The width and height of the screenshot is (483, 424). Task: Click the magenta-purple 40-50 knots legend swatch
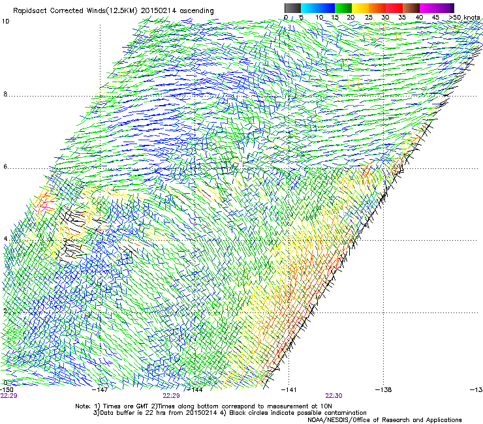437,8
